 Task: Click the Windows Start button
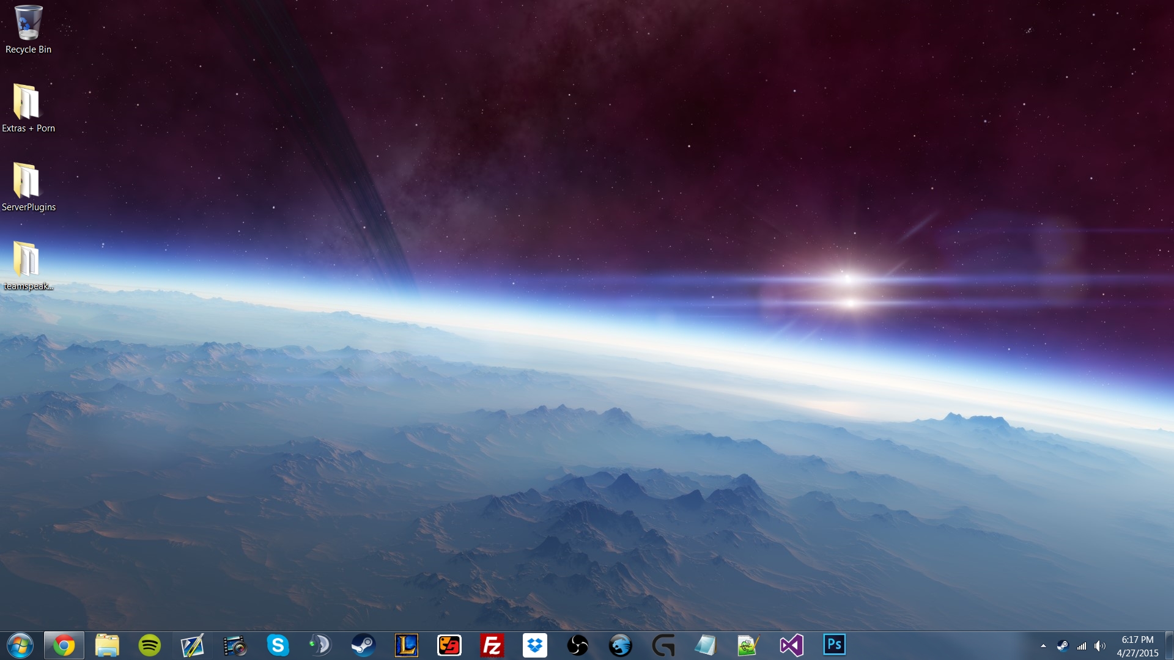pyautogui.click(x=20, y=645)
